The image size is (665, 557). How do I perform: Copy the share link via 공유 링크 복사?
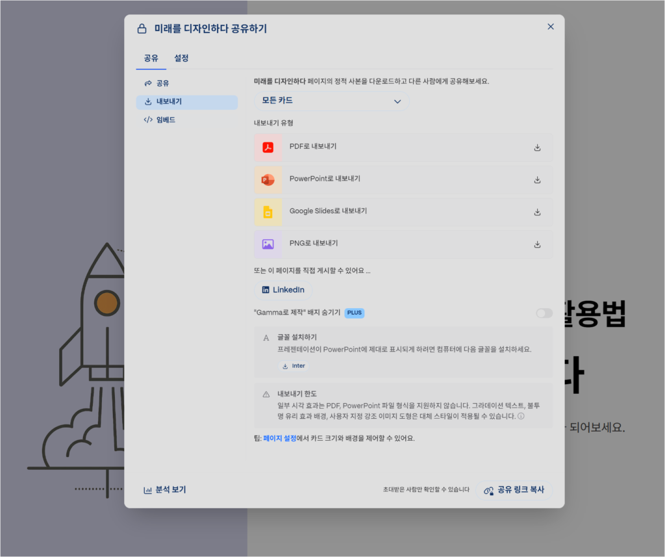pyautogui.click(x=514, y=490)
